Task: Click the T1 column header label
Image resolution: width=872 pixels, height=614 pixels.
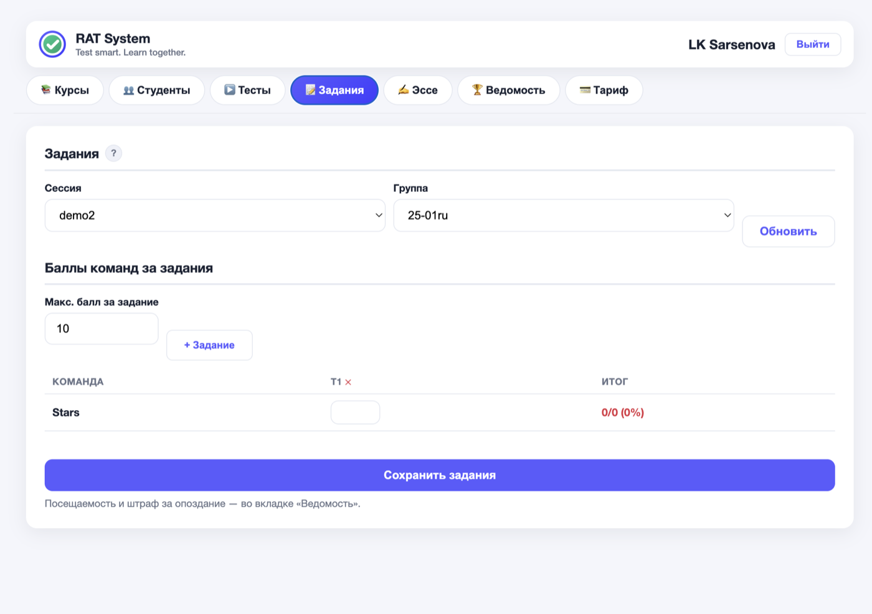Action: click(x=336, y=381)
